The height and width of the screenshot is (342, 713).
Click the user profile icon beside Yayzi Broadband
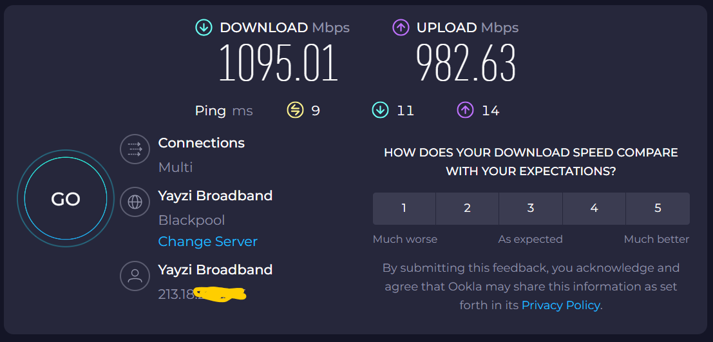point(135,276)
